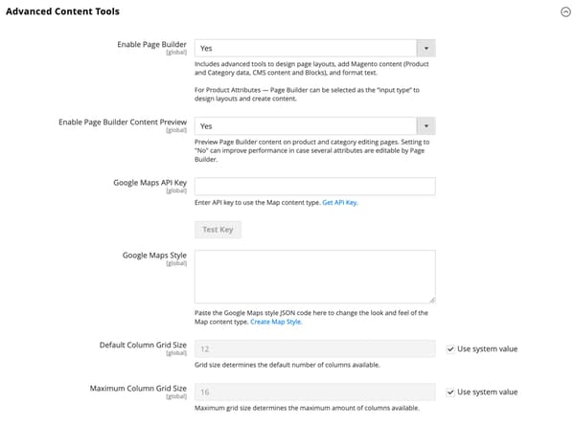575x426 pixels.
Task: Click the Google Maps Style resize handle
Action: 431,299
